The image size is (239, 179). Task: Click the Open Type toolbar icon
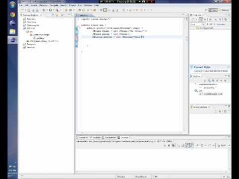coord(79,10)
